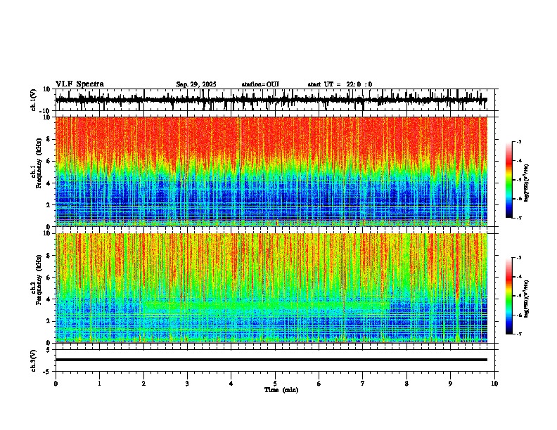Click the "station=OUI" header label
Screen dimensions: 557x430
(x=260, y=84)
